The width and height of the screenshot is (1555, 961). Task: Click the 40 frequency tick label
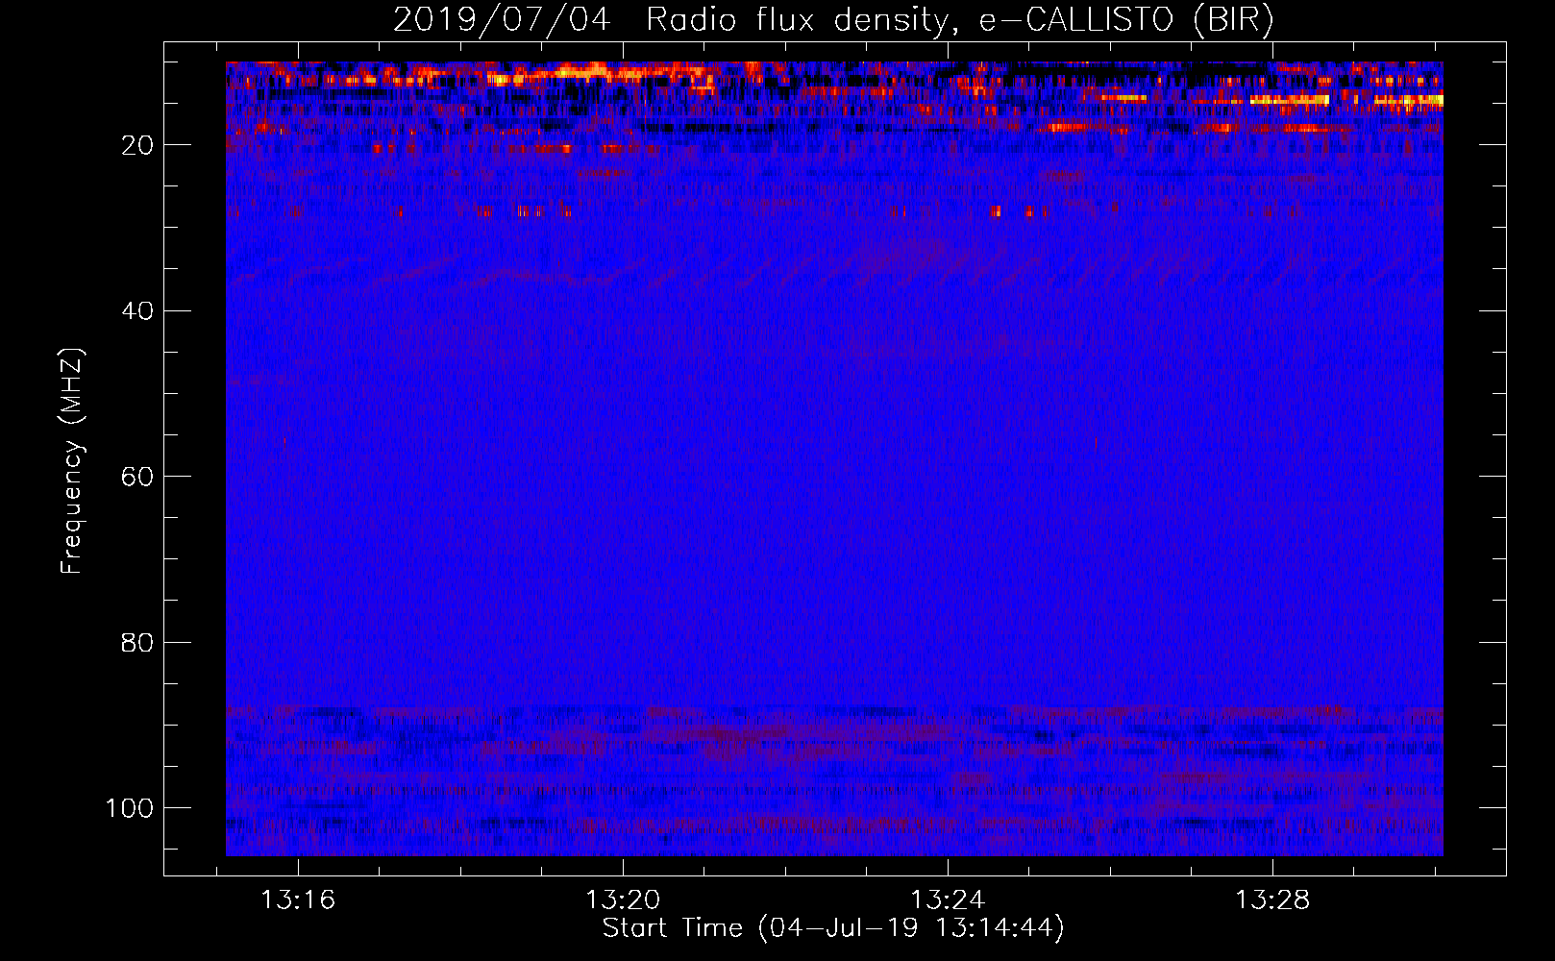pos(137,311)
